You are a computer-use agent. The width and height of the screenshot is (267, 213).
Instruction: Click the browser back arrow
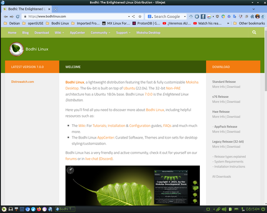(5, 17)
